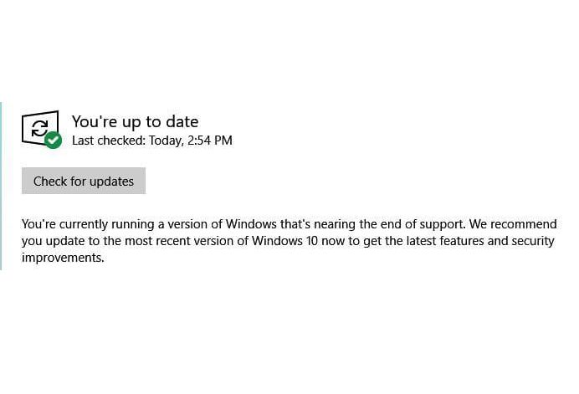Click the word "date" in the heading
Image resolution: width=579 pixels, height=394 pixels.
pos(182,122)
